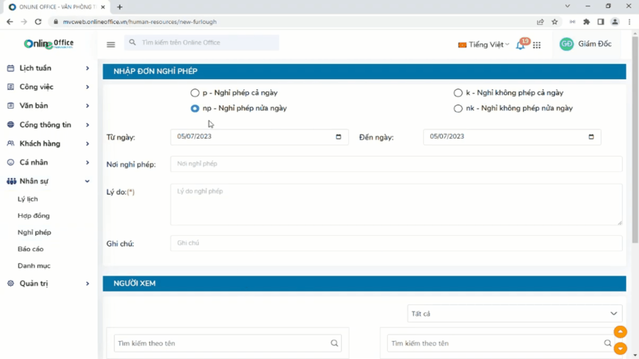Click the Báo cáo sidebar link

coord(31,249)
